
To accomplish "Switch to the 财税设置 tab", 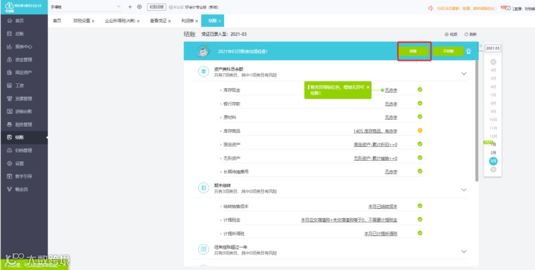I will click(82, 21).
